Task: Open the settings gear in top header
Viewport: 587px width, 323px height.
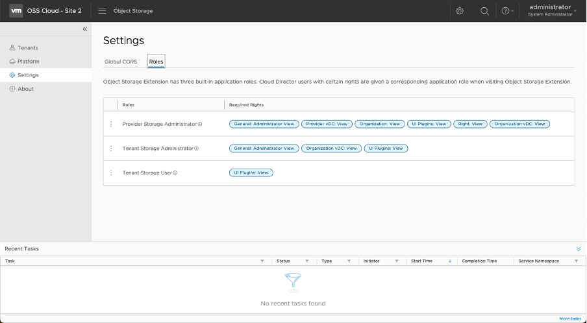Action: [460, 11]
